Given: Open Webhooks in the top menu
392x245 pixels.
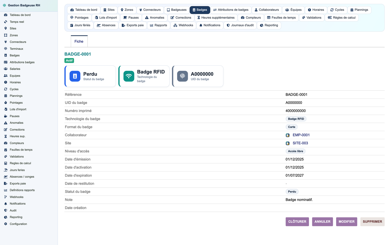Looking at the screenshot, I should point(183,25).
